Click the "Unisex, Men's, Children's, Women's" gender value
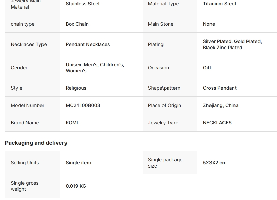 coord(95,68)
